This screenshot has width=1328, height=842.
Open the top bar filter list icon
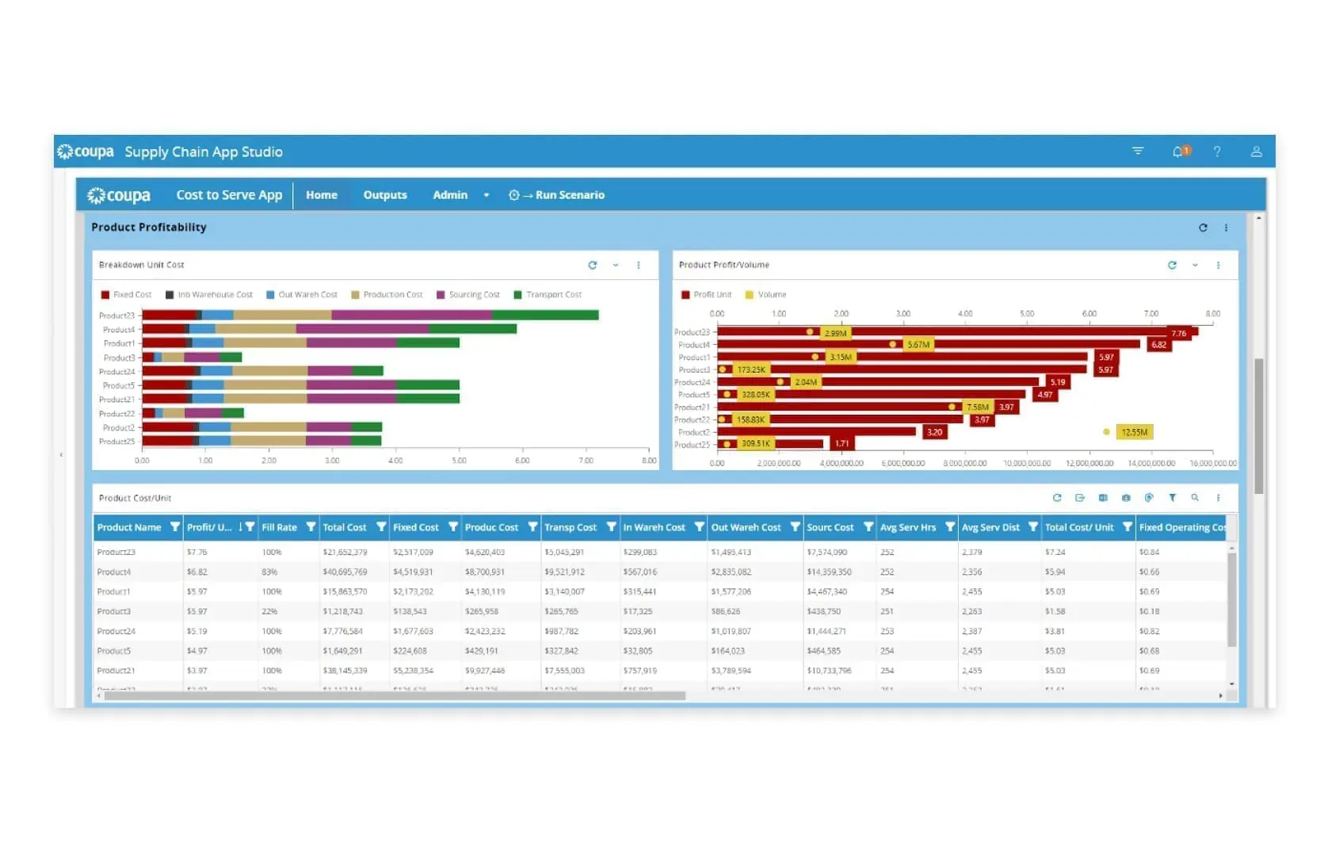tap(1138, 151)
